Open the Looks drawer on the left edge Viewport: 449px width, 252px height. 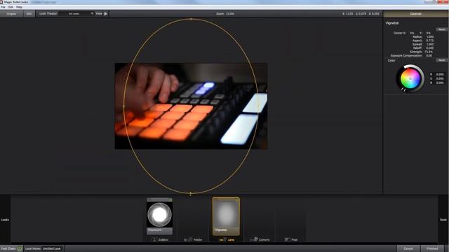pos(5,220)
